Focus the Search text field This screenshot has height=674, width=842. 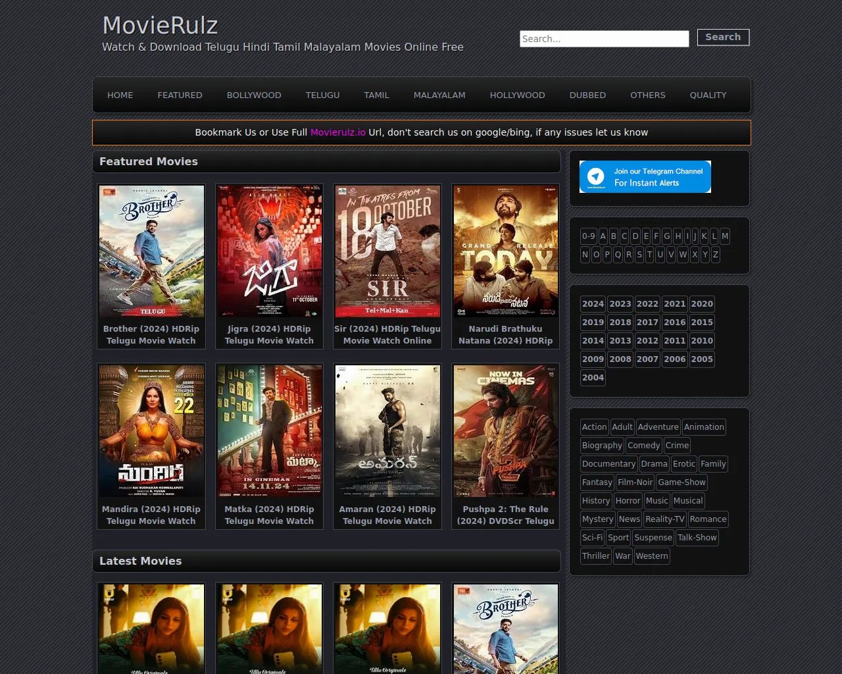[x=604, y=39]
